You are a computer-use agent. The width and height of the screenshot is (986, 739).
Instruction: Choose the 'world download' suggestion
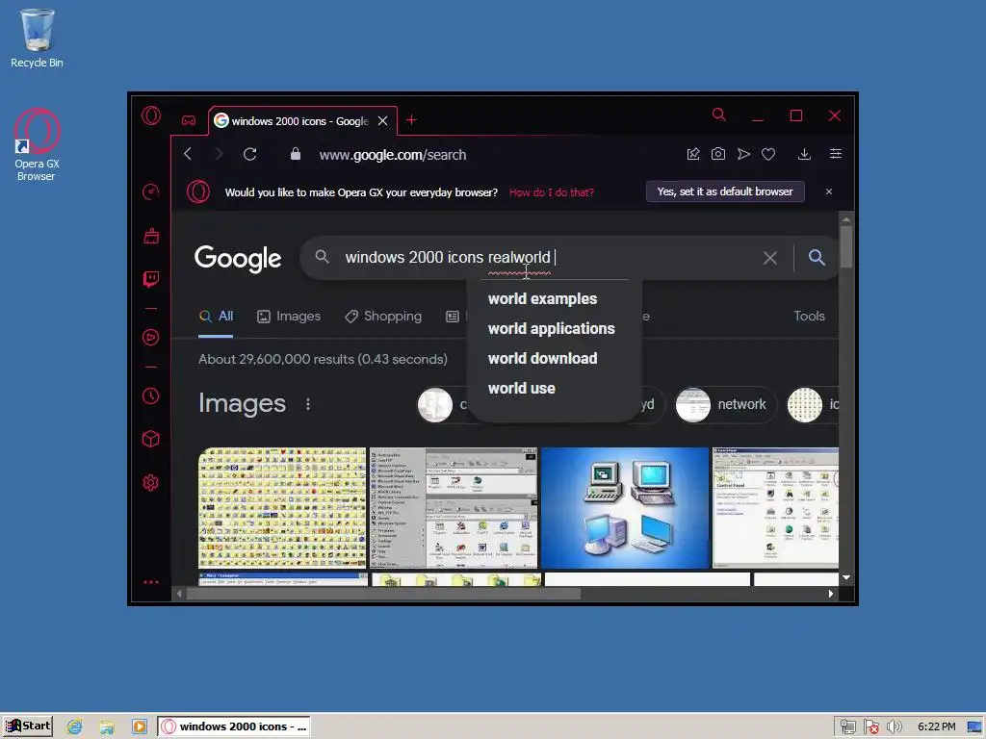(543, 358)
